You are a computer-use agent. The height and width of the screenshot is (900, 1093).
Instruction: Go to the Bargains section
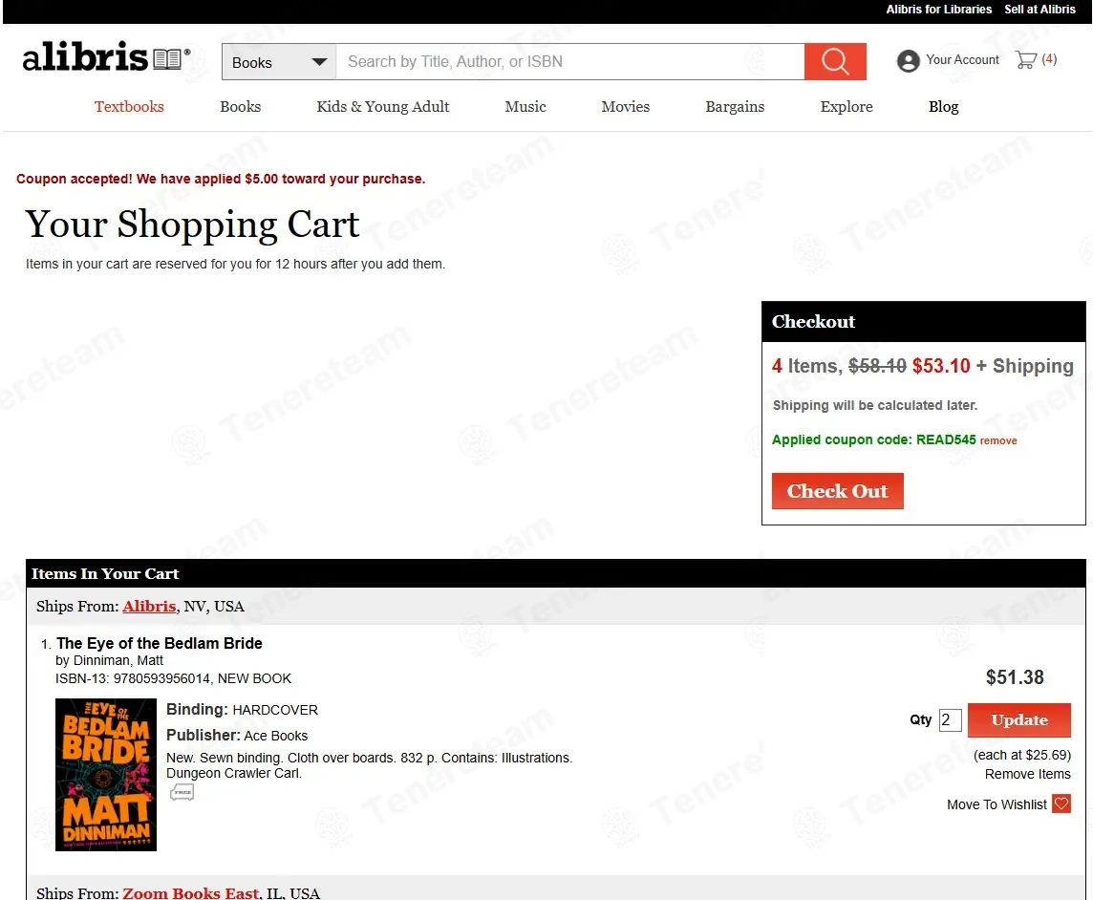point(735,107)
